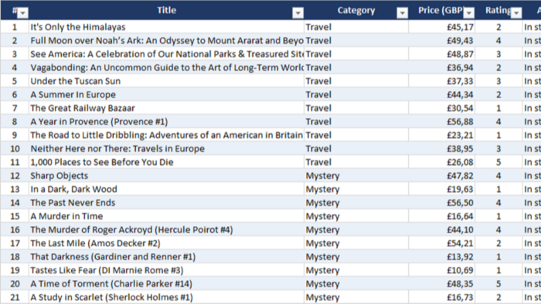Select cell "It's Only the Himalayas"
The width and height of the screenshot is (541, 304).
pyautogui.click(x=166, y=27)
